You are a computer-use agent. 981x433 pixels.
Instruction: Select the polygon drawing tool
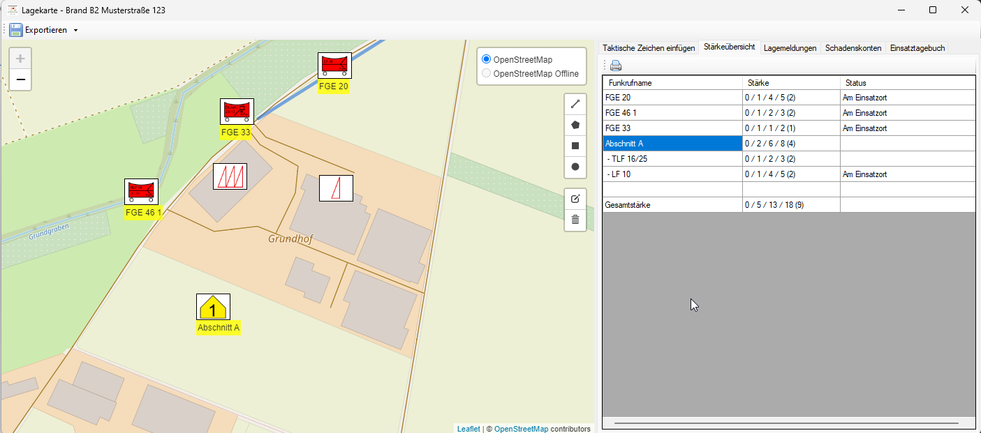575,125
